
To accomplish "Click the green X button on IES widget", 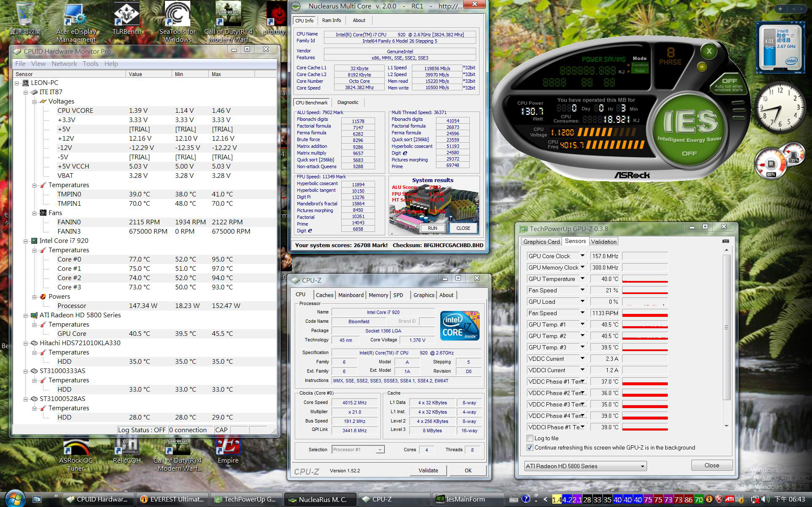I will point(709,52).
